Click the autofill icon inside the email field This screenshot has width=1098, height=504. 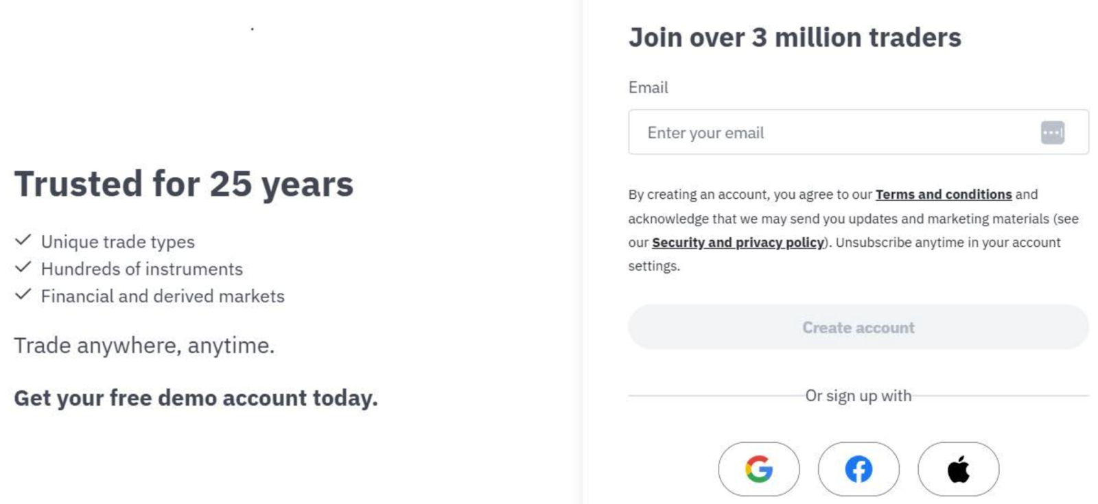point(1053,132)
